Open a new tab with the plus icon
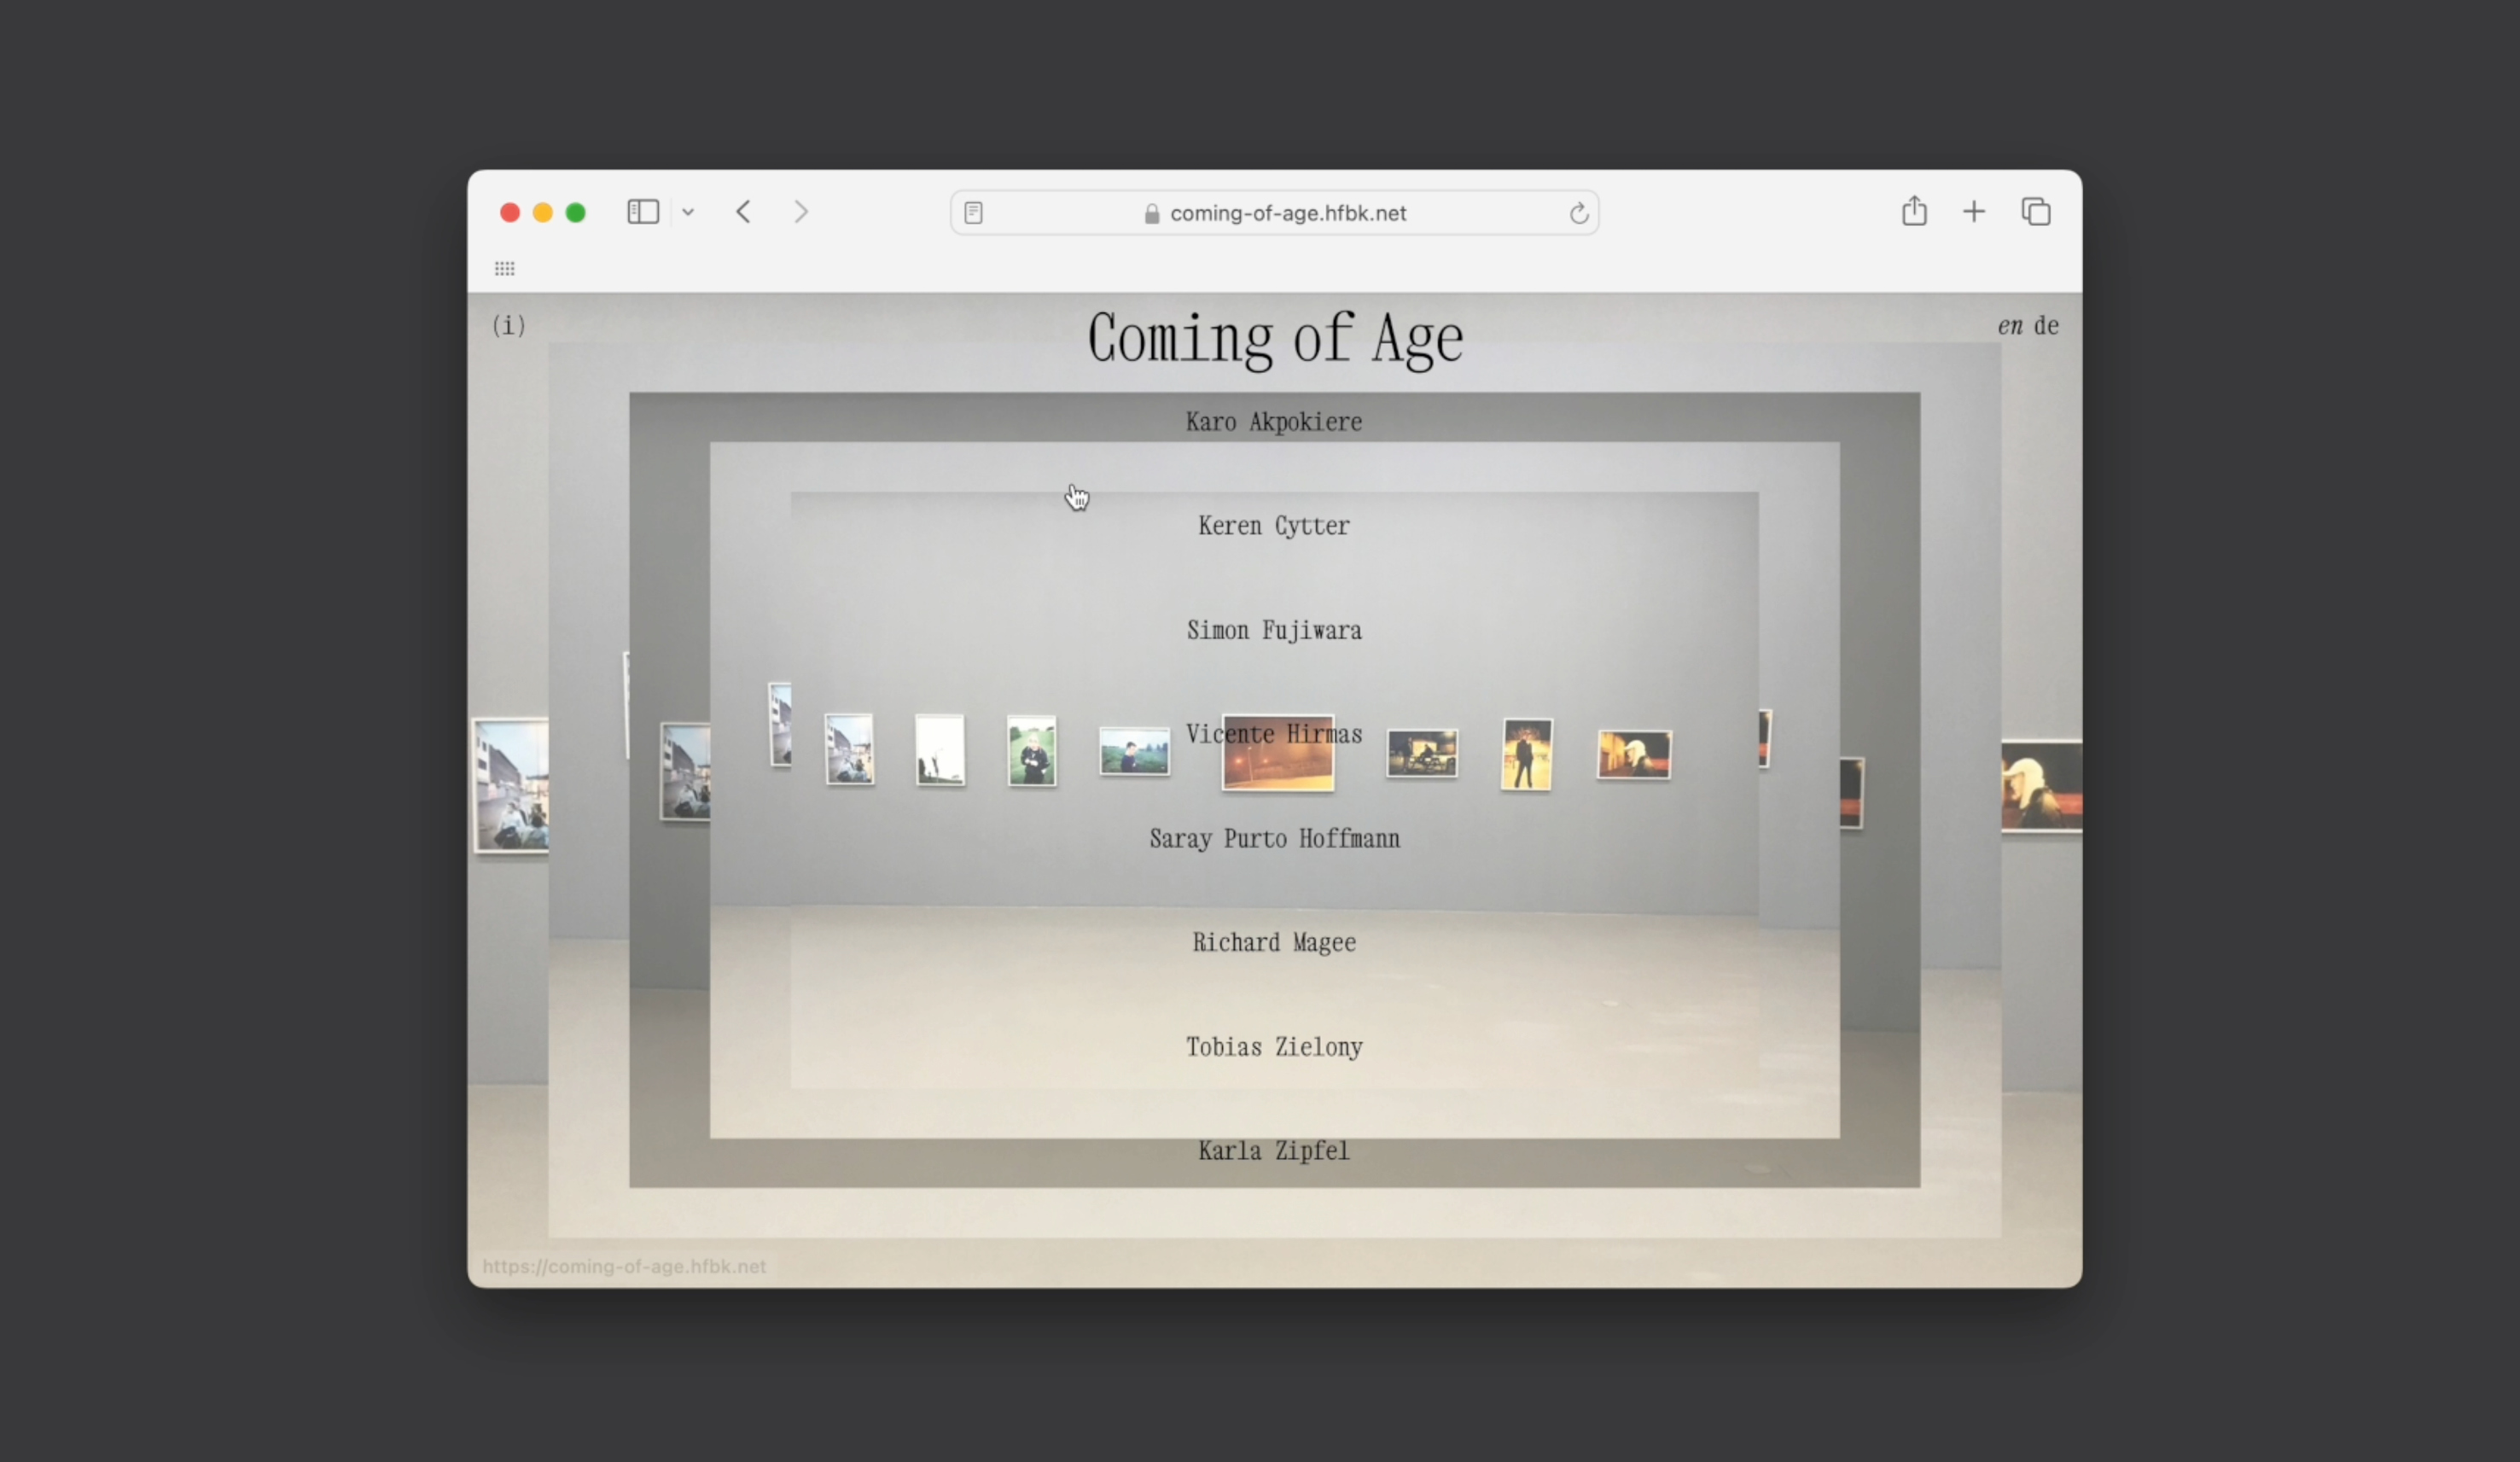The width and height of the screenshot is (2520, 1462). 1973,211
